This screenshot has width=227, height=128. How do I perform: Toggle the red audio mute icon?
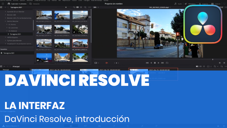tap(107, 63)
